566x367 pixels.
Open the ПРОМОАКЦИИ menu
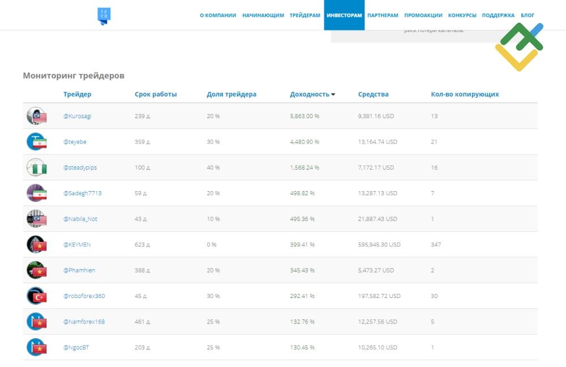click(x=423, y=15)
